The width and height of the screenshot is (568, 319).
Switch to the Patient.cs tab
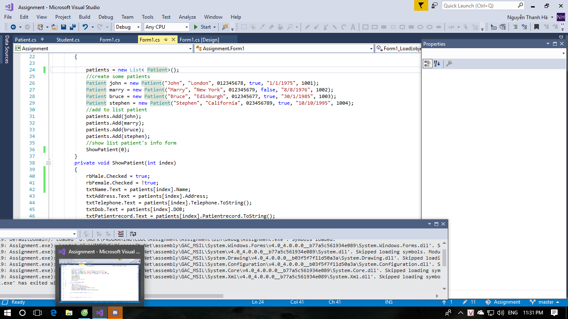click(x=26, y=39)
